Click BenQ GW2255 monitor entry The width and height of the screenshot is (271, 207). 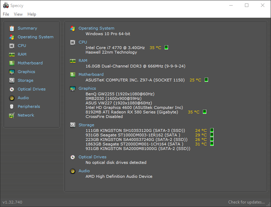(x=120, y=94)
